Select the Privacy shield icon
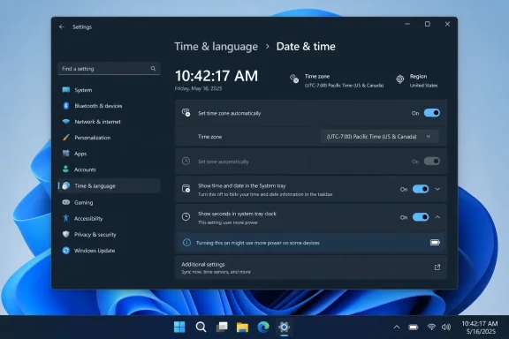Image resolution: width=509 pixels, height=339 pixels. tap(66, 234)
